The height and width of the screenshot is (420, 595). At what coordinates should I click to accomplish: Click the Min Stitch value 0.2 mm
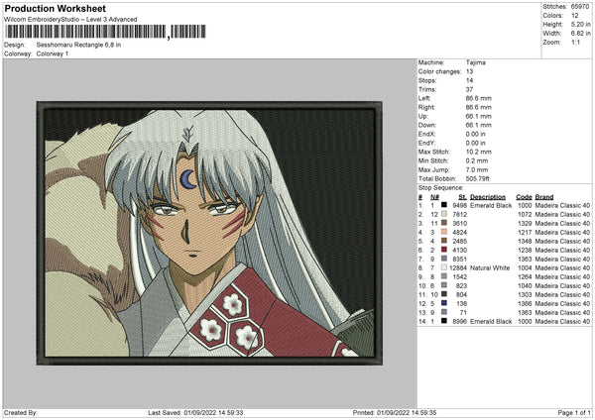click(477, 160)
